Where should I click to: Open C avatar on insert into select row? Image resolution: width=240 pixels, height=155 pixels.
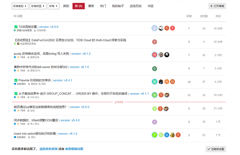tap(161, 135)
